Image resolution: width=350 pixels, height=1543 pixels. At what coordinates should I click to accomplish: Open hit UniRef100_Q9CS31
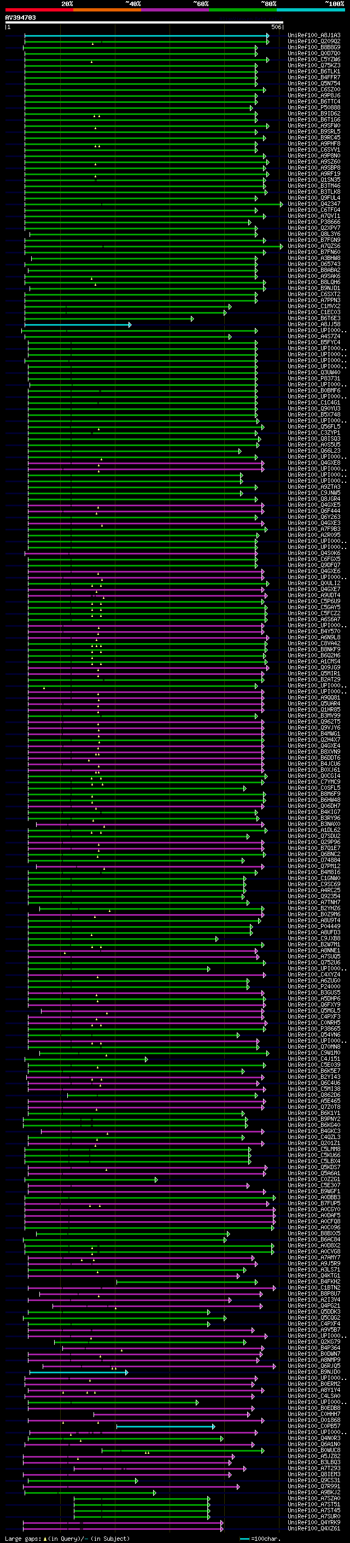coord(314,1480)
